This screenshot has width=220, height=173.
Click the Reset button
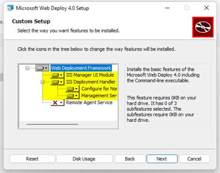coord(32,159)
